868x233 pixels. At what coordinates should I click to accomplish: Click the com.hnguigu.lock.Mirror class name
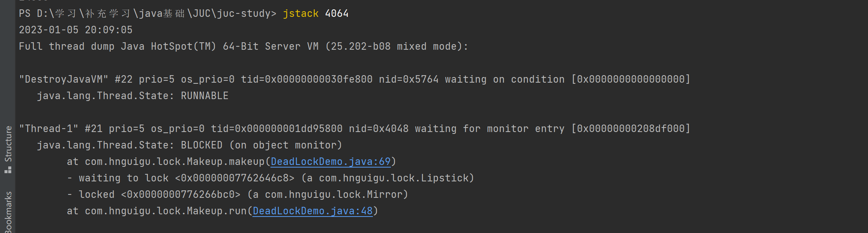(334, 194)
